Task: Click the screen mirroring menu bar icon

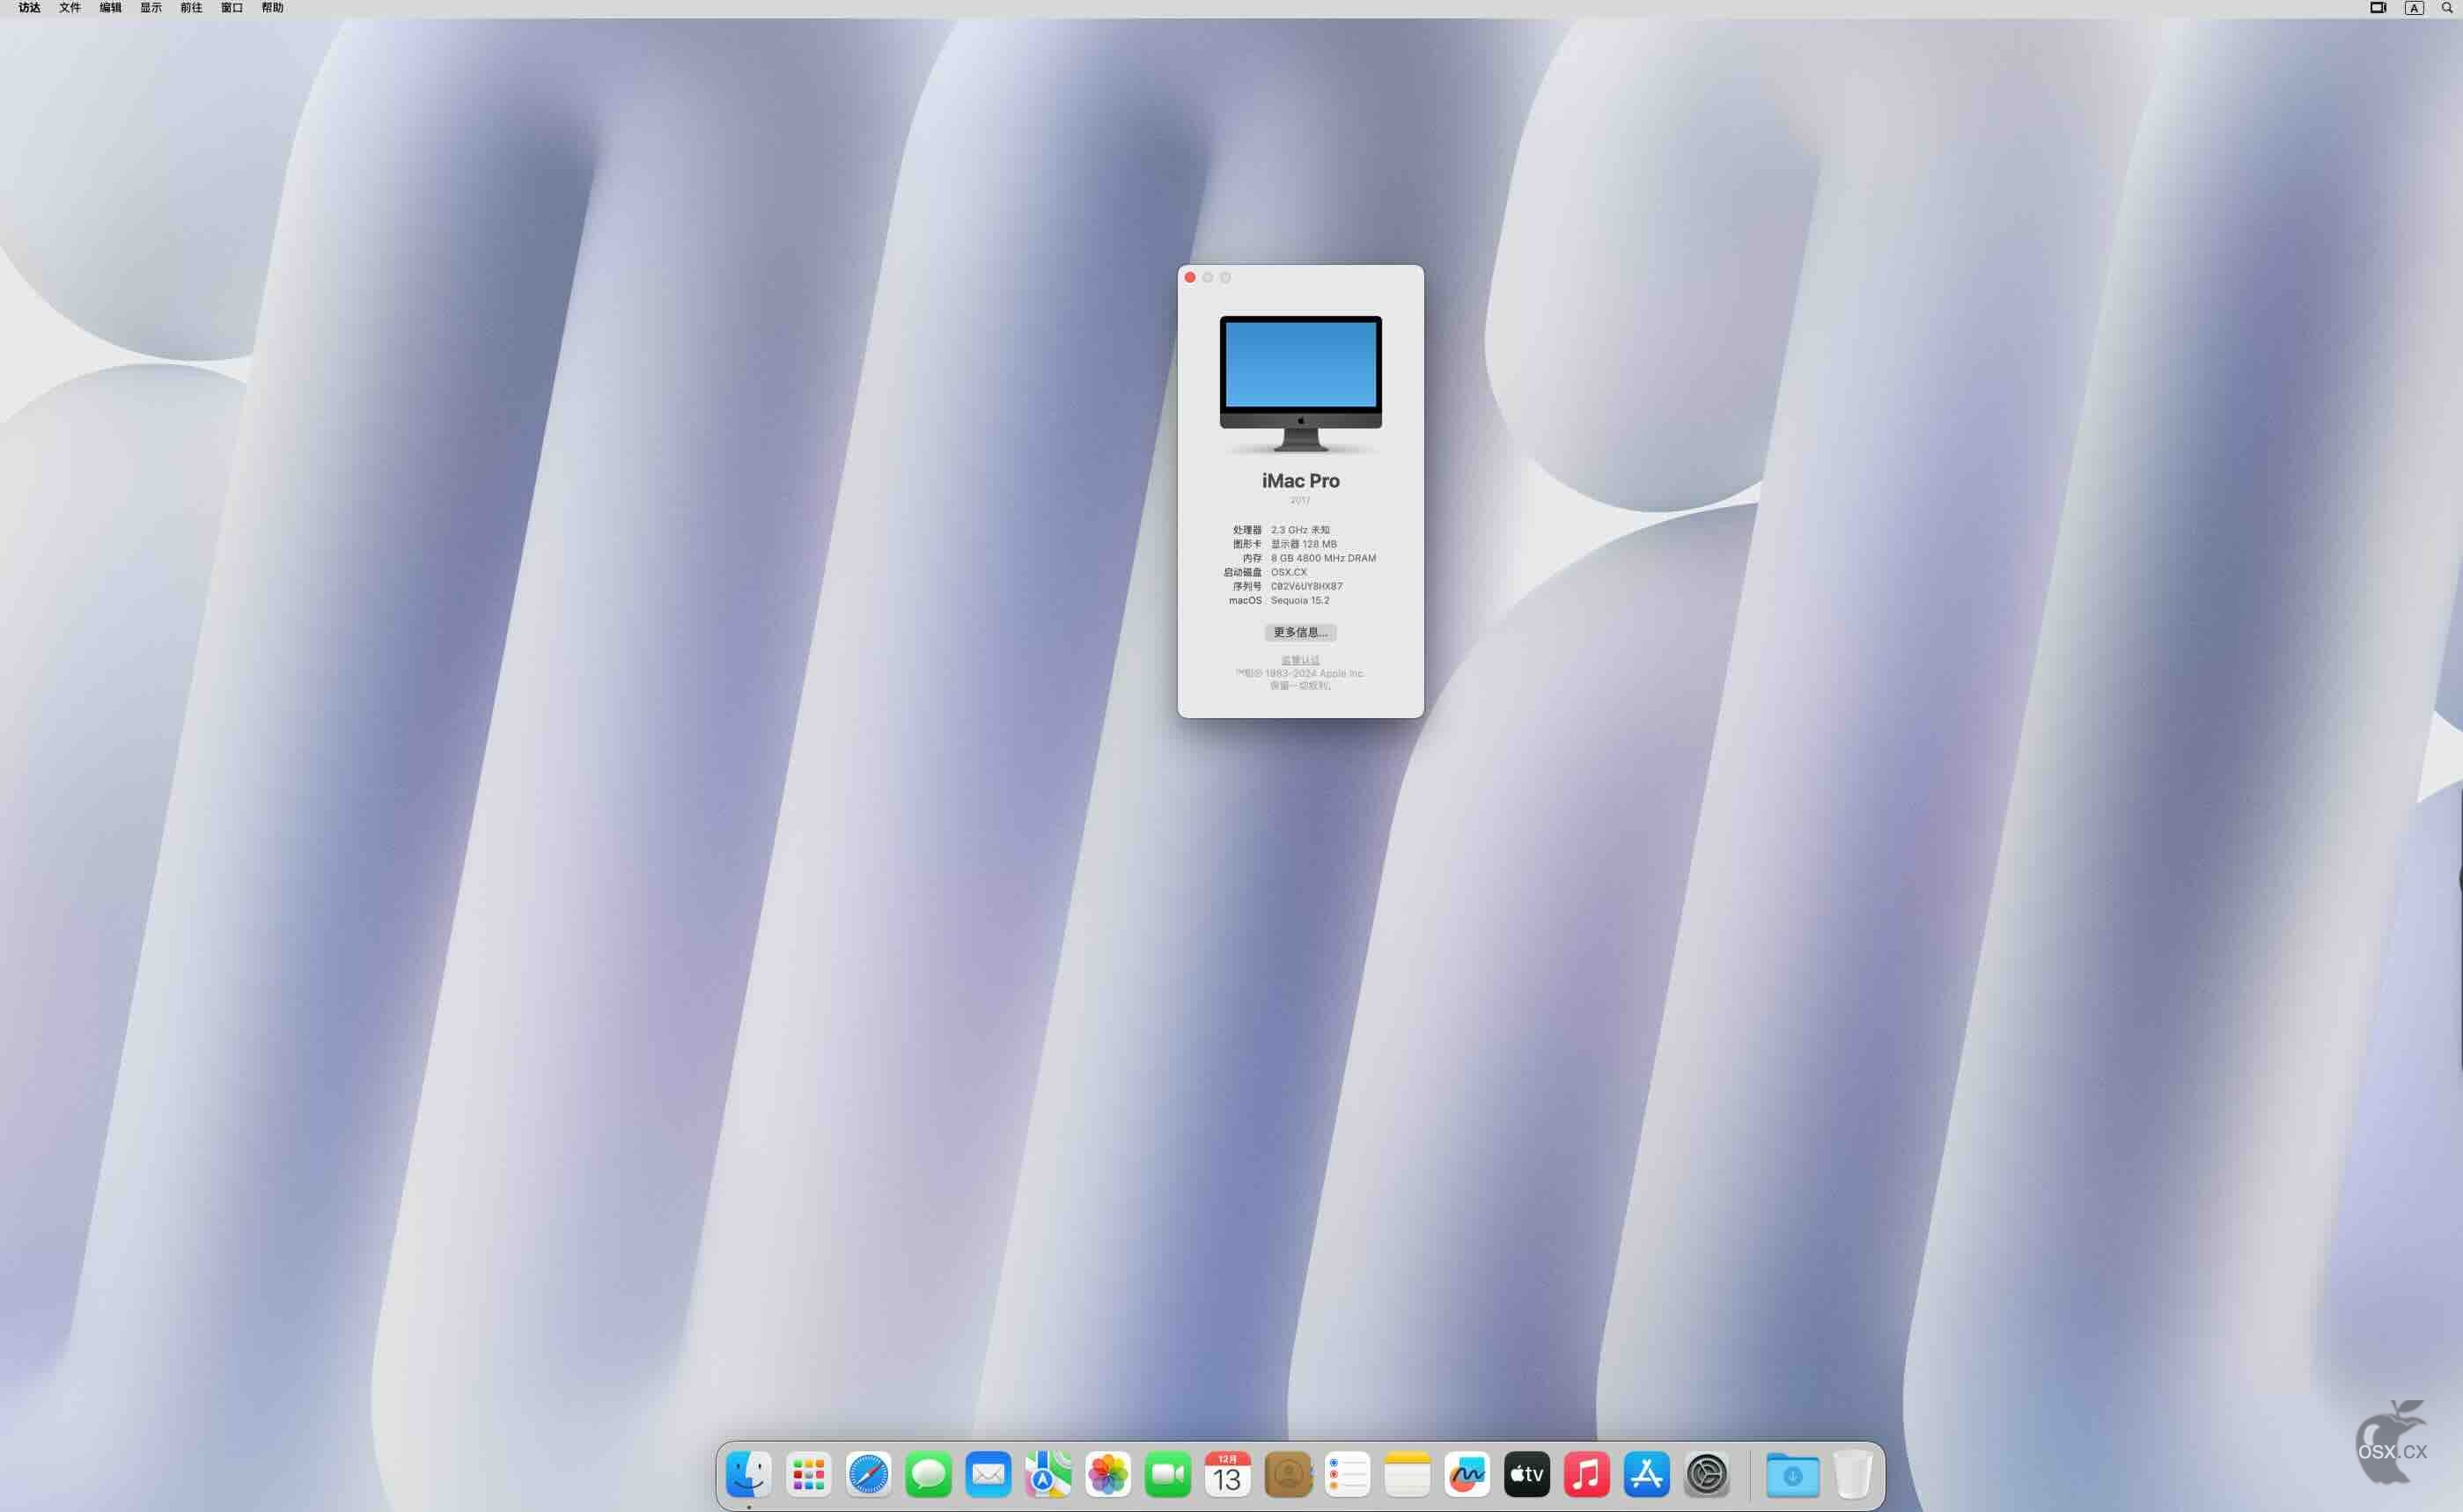Action: tap(2378, 8)
